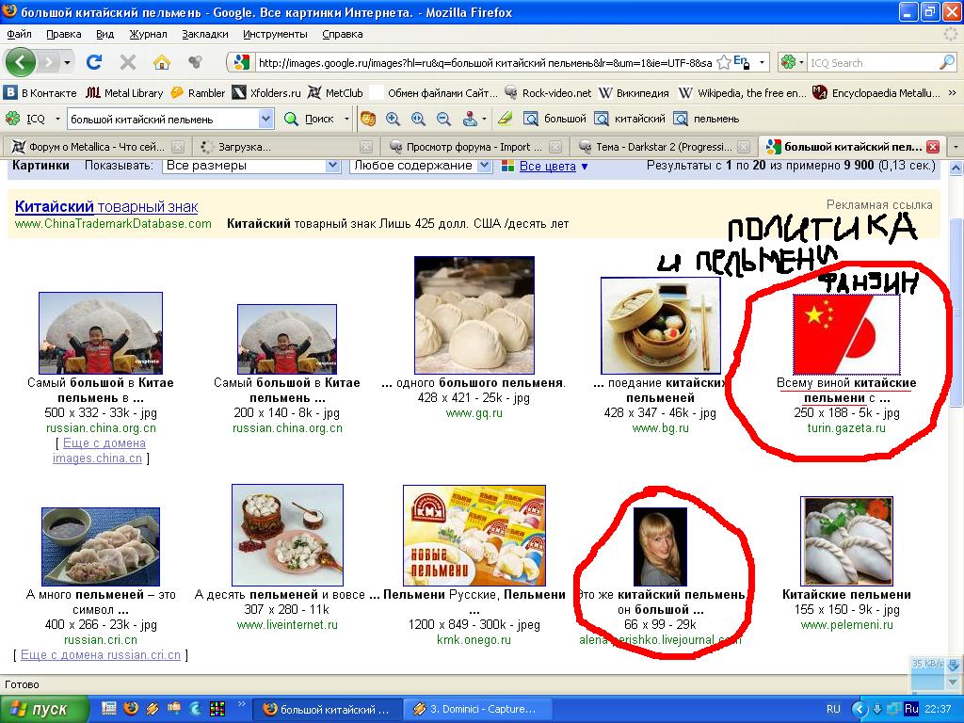964x723 pixels.
Task: Bookmark this page with the star icon
Action: pyautogui.click(x=723, y=62)
